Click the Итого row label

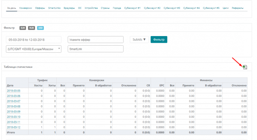tap(11, 133)
